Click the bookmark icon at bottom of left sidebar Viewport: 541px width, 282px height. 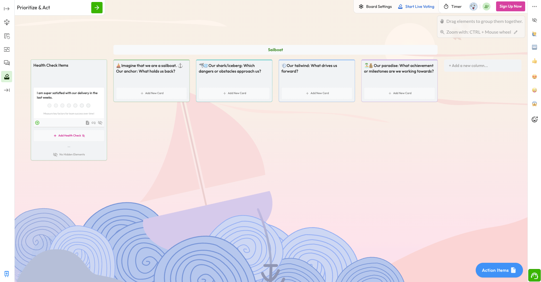(7, 274)
